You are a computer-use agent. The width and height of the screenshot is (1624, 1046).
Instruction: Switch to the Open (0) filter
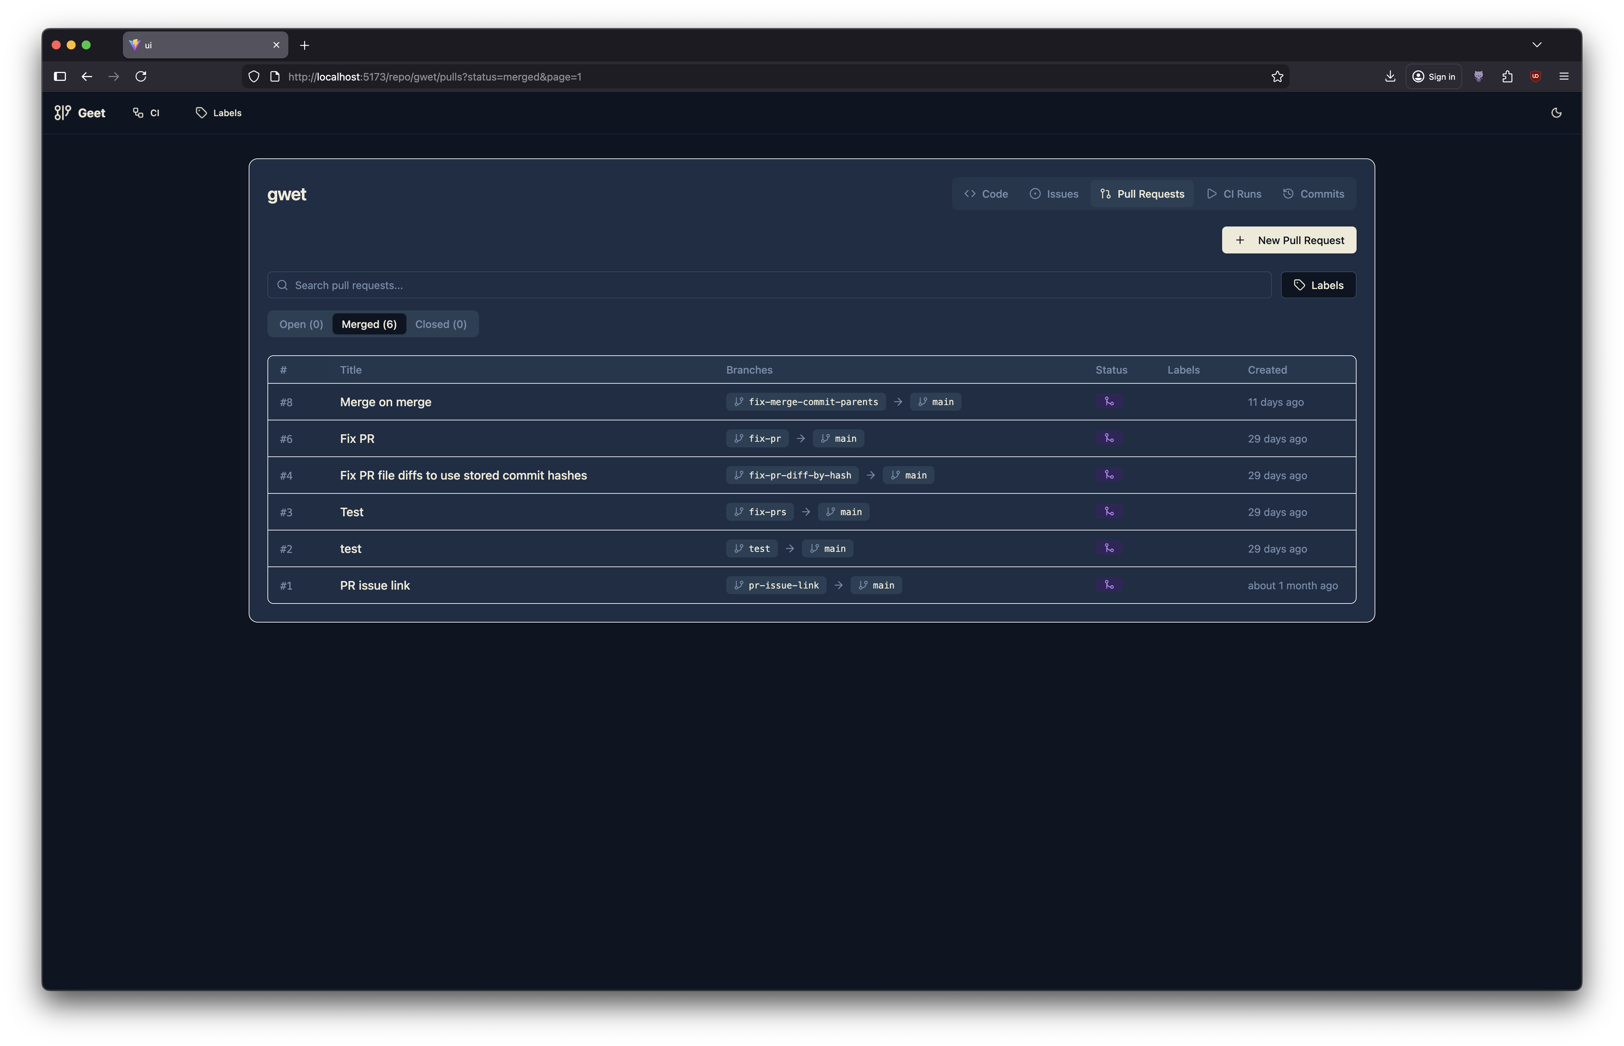point(301,324)
